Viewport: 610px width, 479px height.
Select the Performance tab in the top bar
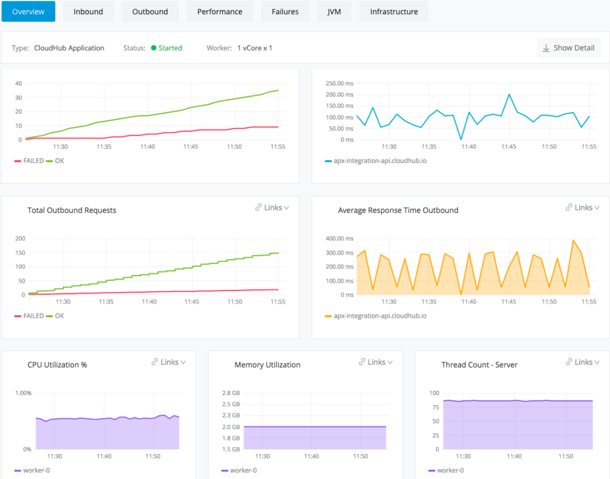click(220, 11)
